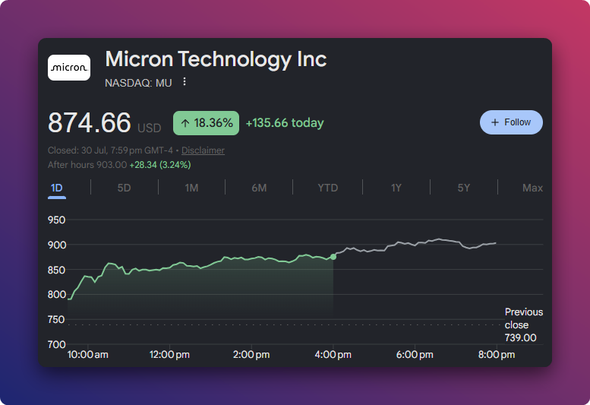Click the Closed: 30 Jul timestamp text

[x=110, y=150]
